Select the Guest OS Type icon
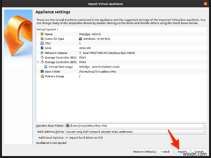The width and height of the screenshot is (211, 158). click(x=42, y=39)
